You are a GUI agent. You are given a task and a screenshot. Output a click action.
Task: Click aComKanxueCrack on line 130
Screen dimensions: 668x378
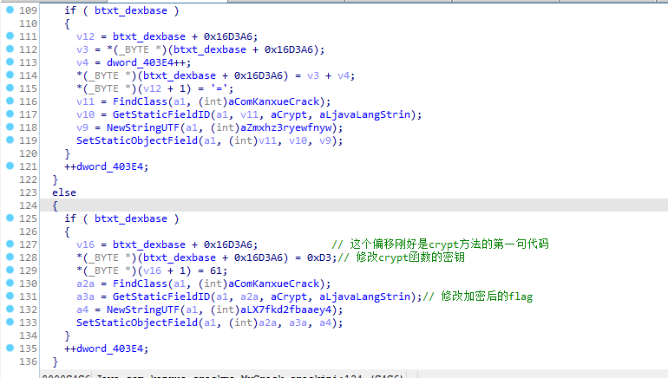pyautogui.click(x=274, y=283)
